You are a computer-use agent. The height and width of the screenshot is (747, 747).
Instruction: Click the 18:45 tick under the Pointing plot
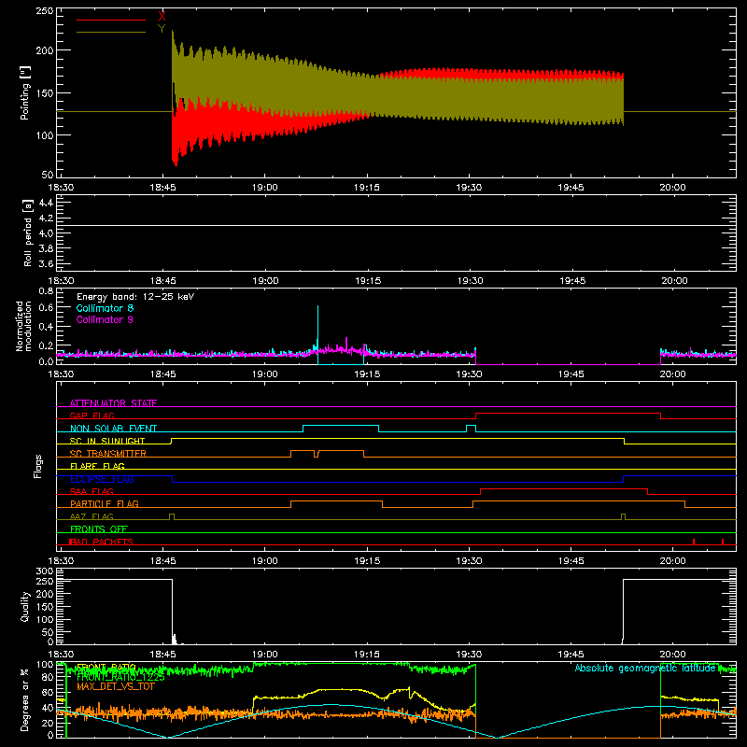pyautogui.click(x=162, y=188)
